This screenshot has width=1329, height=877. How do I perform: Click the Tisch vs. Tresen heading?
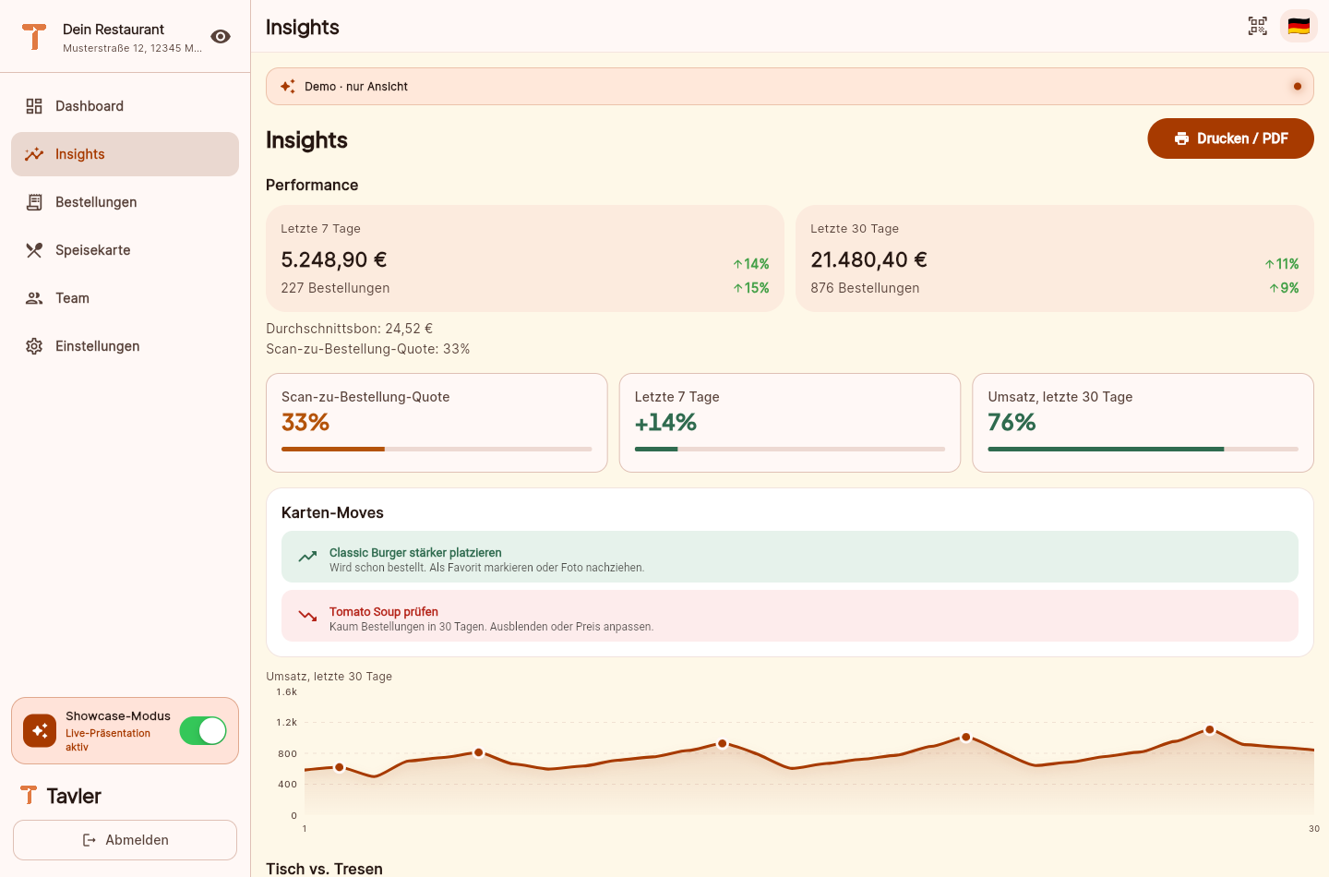coord(324,869)
